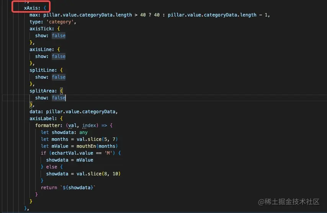Click false value under axisTick

click(x=59, y=36)
